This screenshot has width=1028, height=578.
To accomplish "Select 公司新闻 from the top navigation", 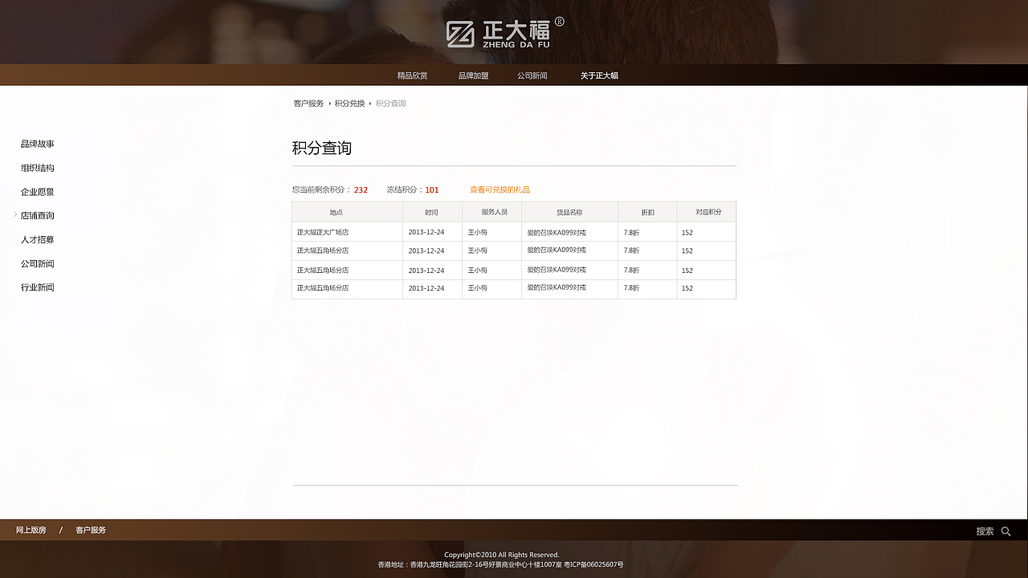I will (532, 75).
